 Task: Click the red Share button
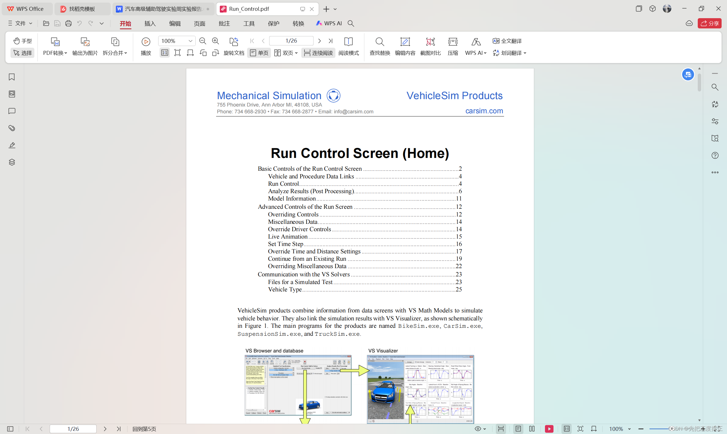[709, 23]
